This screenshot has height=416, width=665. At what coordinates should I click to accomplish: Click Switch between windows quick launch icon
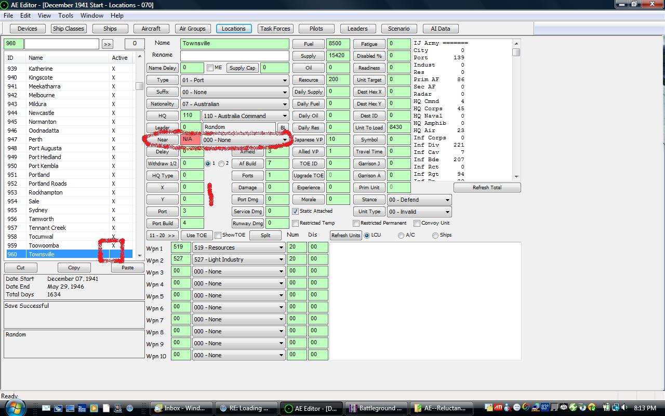(58, 408)
